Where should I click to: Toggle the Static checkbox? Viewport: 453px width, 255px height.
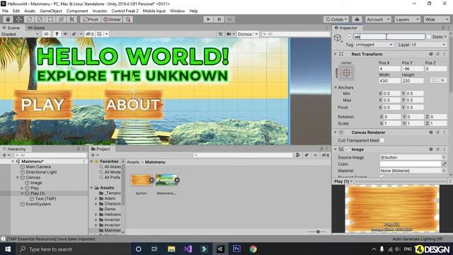click(x=429, y=37)
